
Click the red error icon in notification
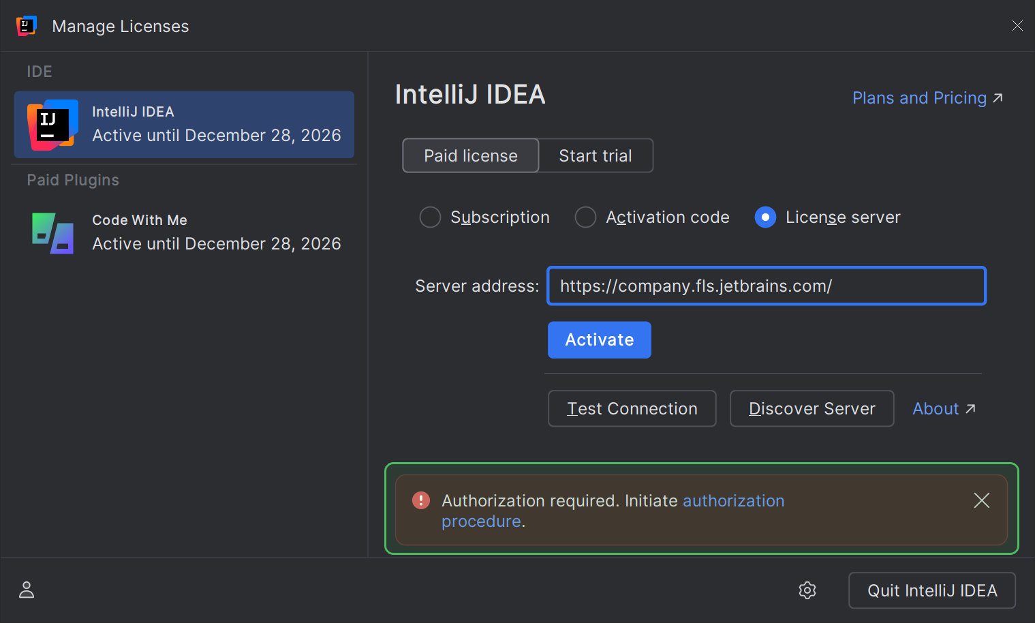420,500
